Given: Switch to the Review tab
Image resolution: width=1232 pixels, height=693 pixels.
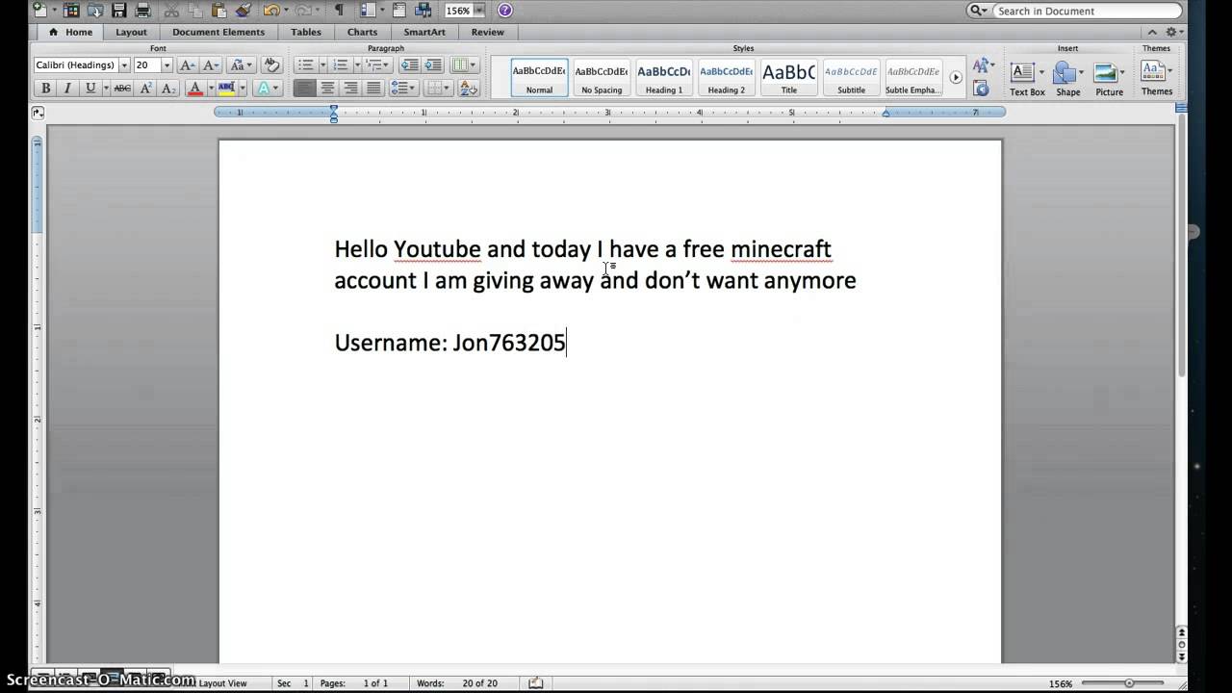Looking at the screenshot, I should (x=487, y=32).
